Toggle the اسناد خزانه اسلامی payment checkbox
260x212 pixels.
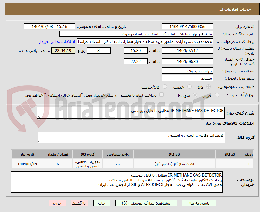coord(161,95)
